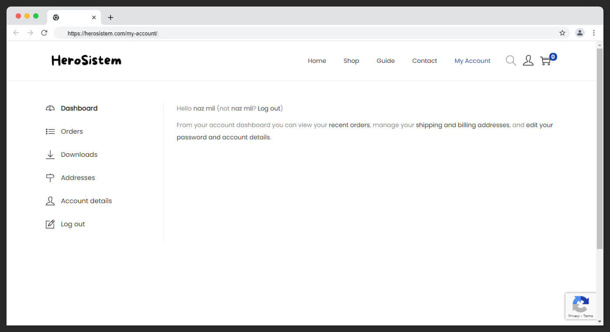Viewport: 610px width, 332px height.
Task: Click the browser address bar
Action: pos(306,33)
